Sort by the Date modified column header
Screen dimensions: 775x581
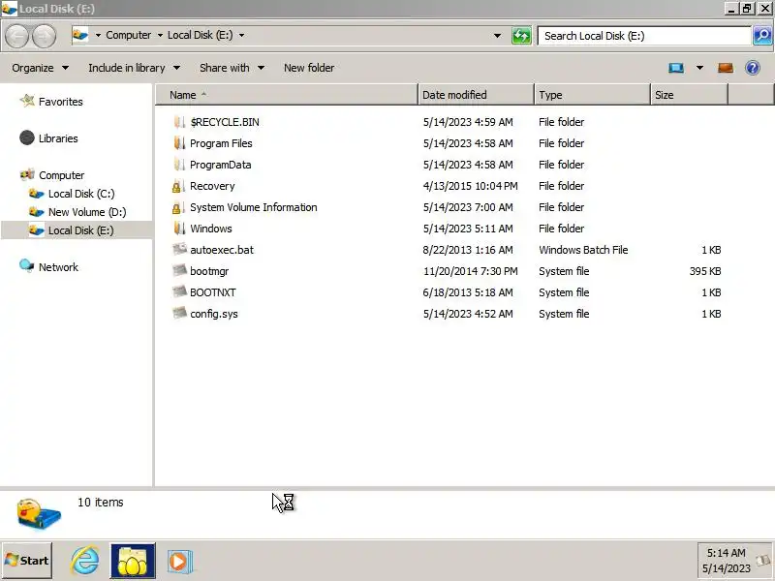coord(476,95)
